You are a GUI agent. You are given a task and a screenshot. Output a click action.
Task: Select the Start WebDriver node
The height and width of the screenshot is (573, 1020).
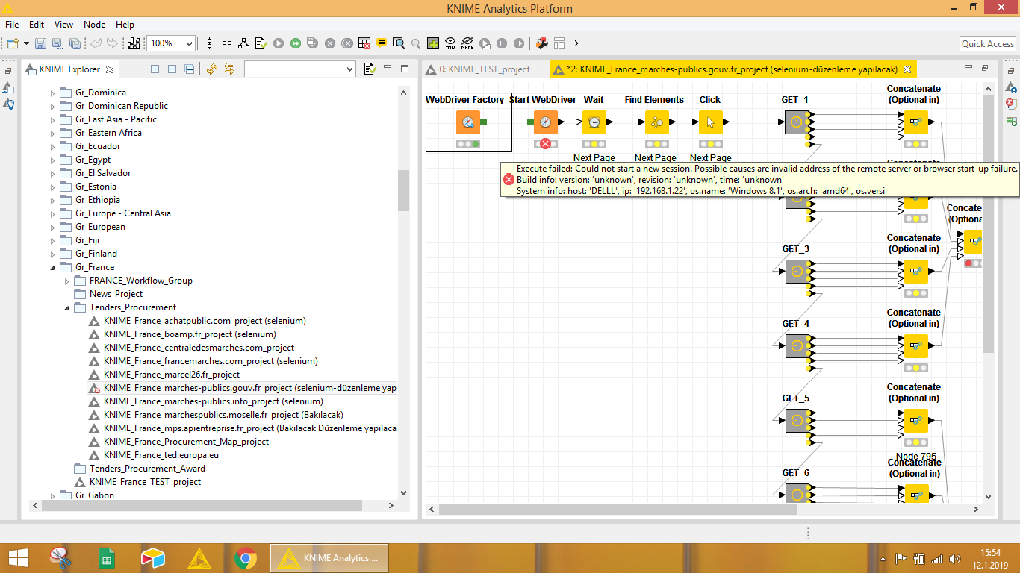pos(546,122)
